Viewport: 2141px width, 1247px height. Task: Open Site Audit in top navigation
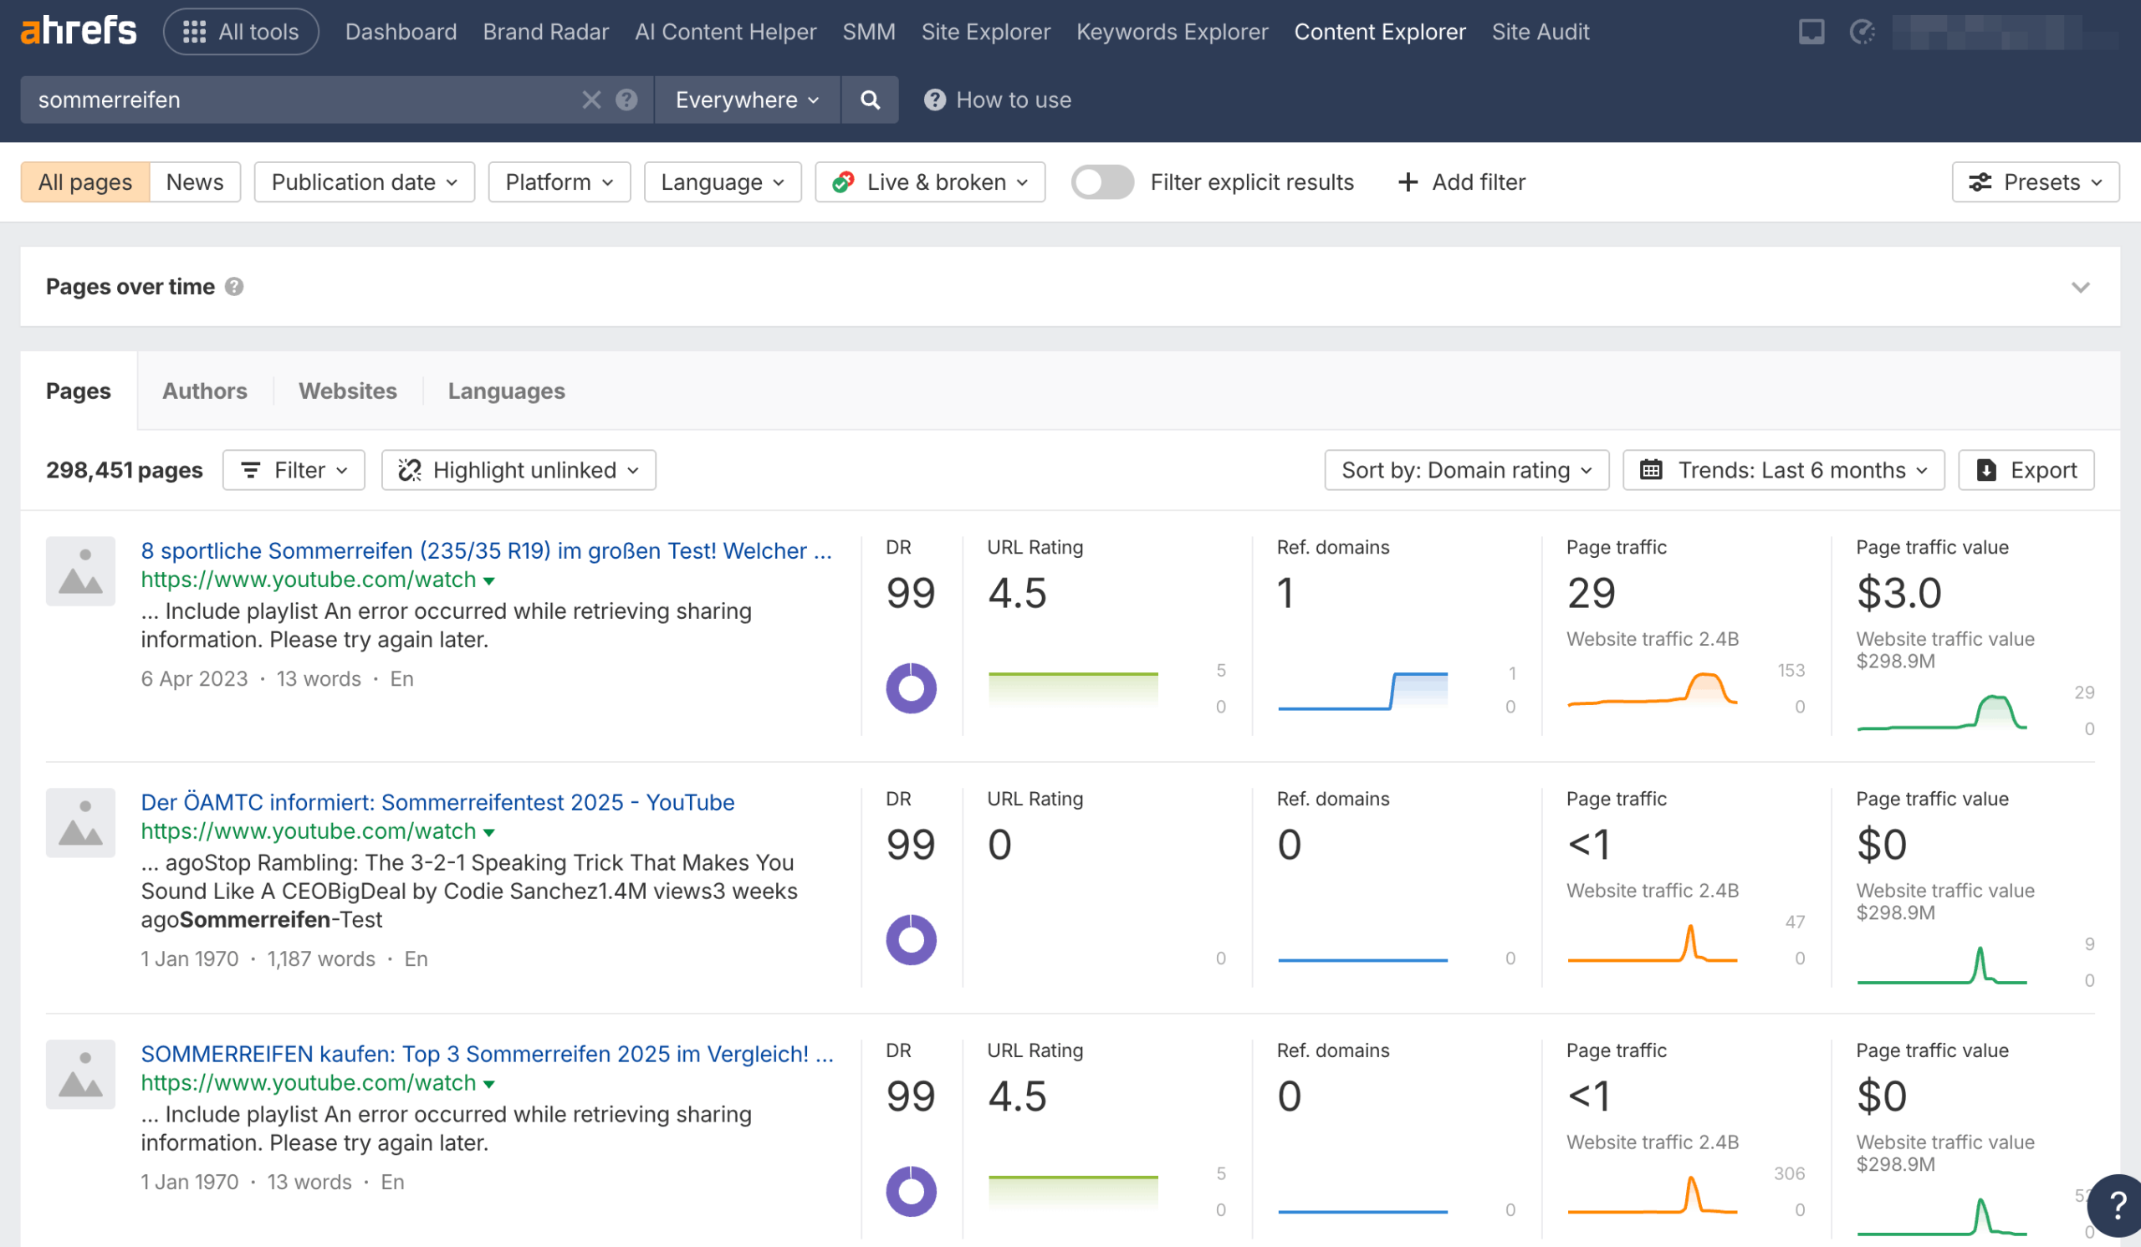pos(1541,32)
